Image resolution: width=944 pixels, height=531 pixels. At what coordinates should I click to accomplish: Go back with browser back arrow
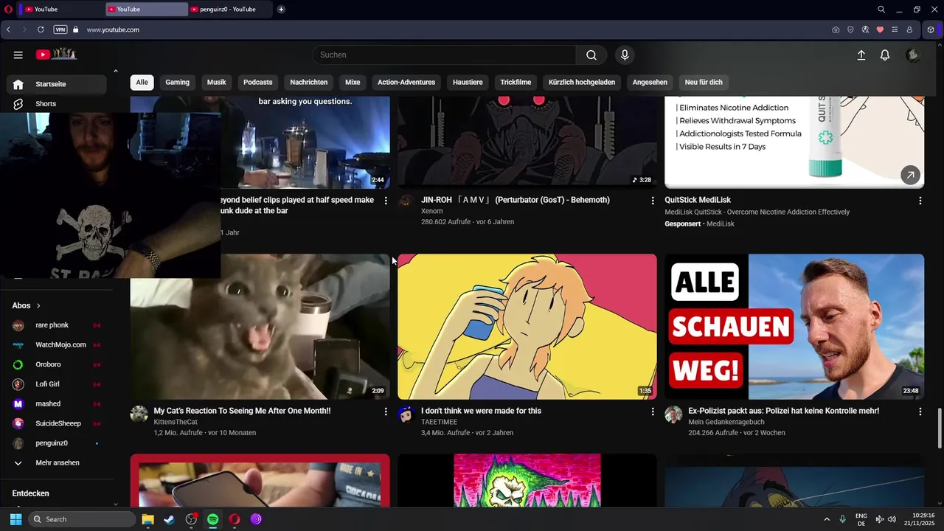point(8,29)
